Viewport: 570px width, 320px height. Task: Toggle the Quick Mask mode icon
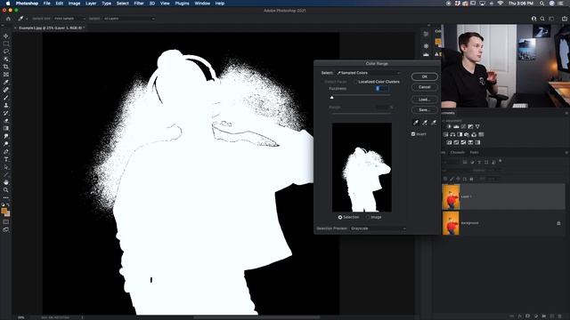[6, 222]
